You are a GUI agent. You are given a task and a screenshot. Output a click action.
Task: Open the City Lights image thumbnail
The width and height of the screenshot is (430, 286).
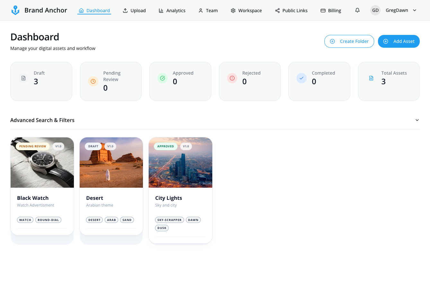(180, 163)
